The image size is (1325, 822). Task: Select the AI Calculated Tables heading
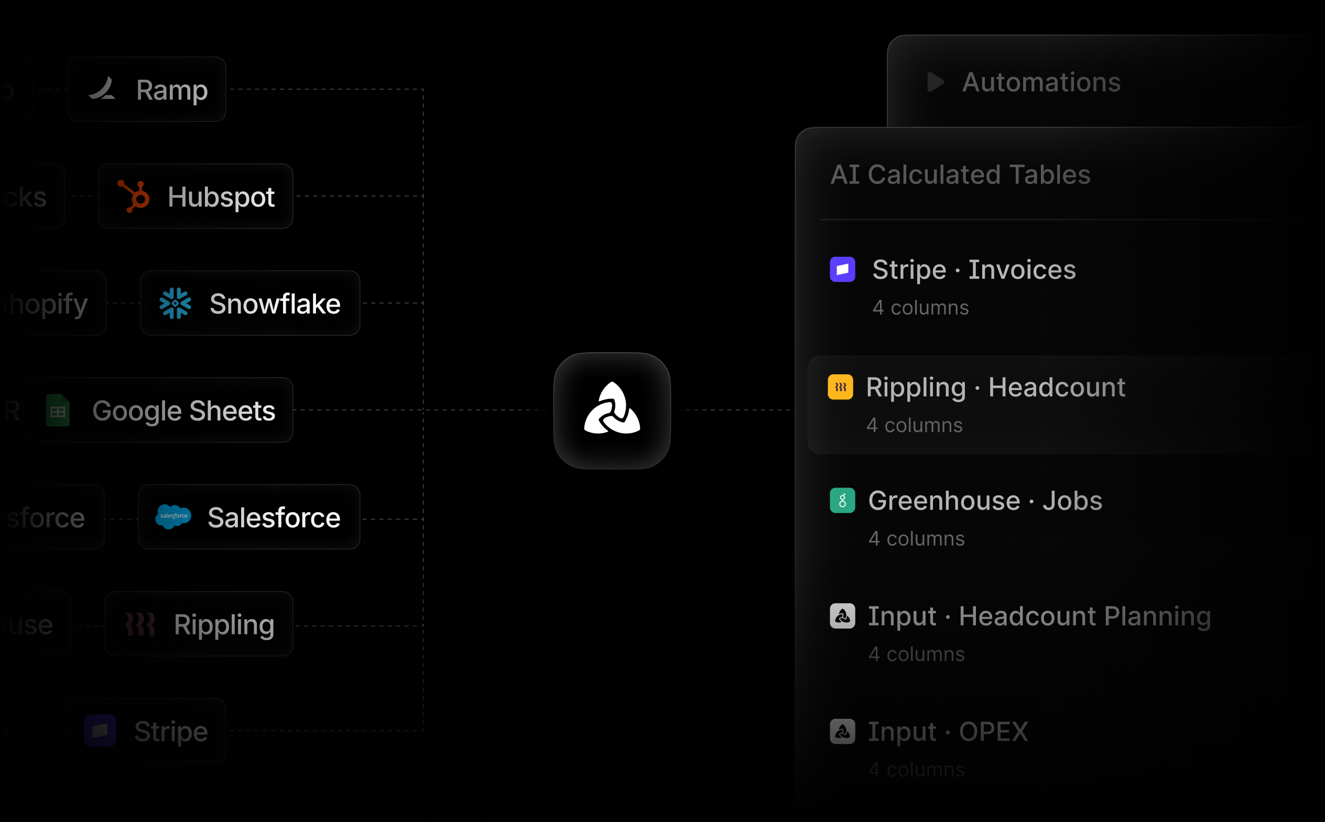(x=960, y=175)
